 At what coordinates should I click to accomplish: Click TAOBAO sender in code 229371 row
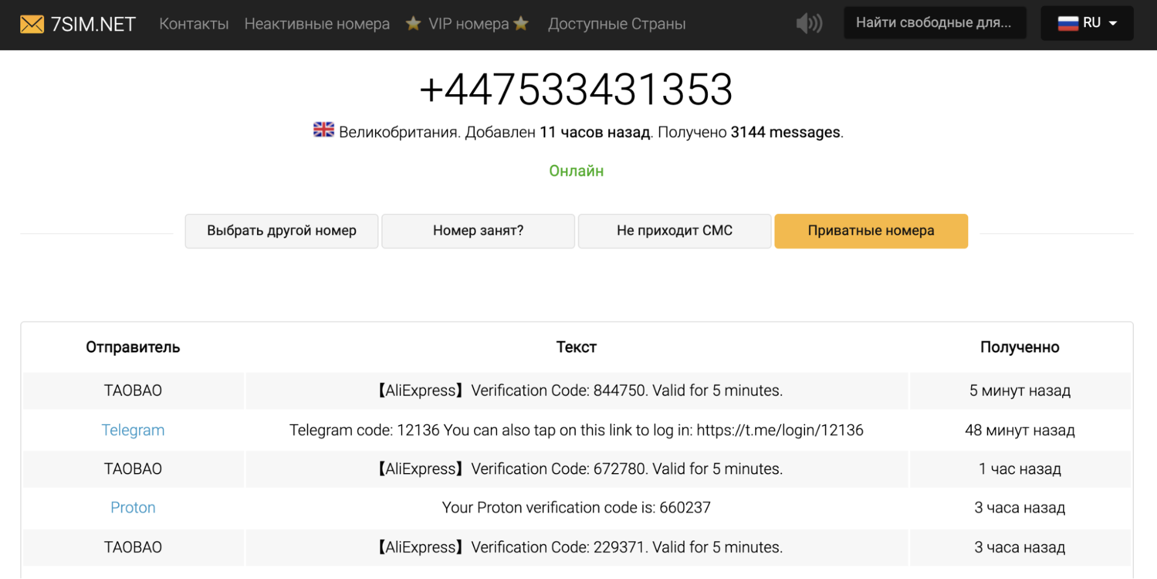[133, 547]
